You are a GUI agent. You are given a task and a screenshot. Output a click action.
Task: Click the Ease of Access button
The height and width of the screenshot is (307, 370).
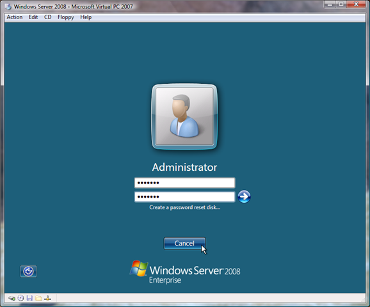28,271
